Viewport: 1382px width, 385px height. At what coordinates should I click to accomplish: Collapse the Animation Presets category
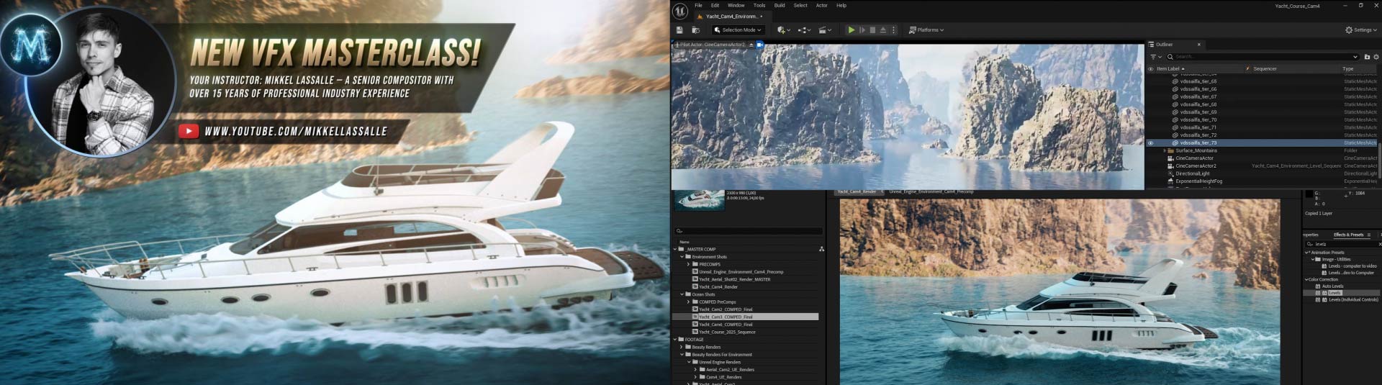[x=1307, y=253]
